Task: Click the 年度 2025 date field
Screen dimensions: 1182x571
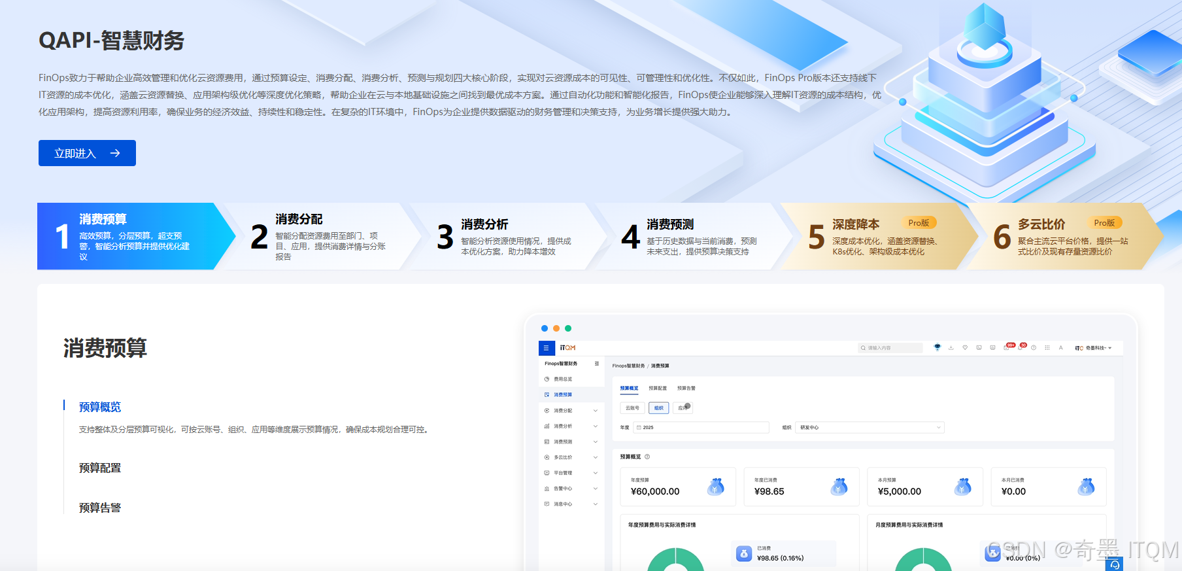Action: coord(701,428)
